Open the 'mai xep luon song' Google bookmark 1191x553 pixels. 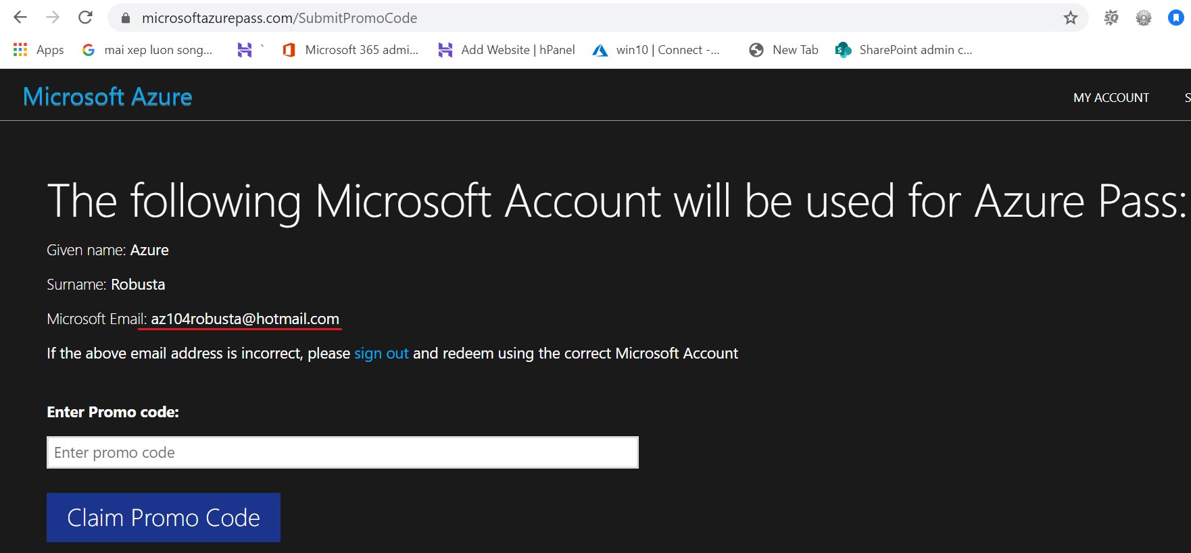click(147, 50)
